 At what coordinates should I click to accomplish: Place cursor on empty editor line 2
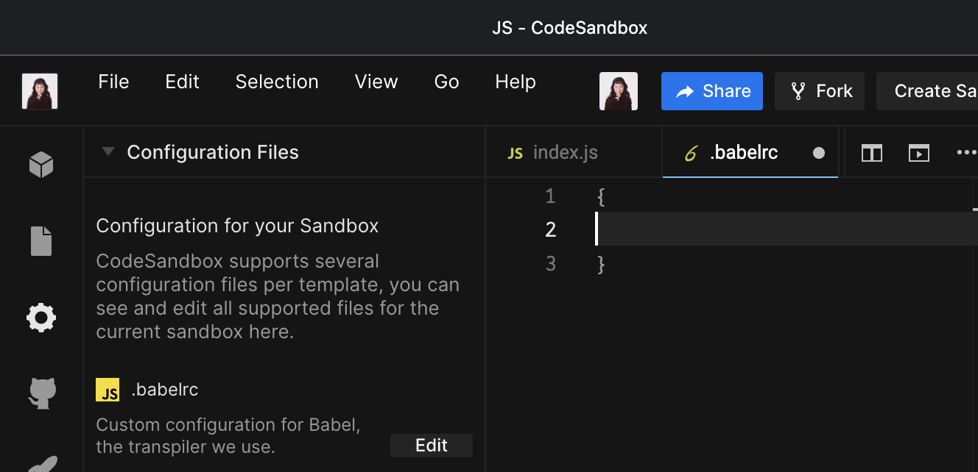pos(787,229)
